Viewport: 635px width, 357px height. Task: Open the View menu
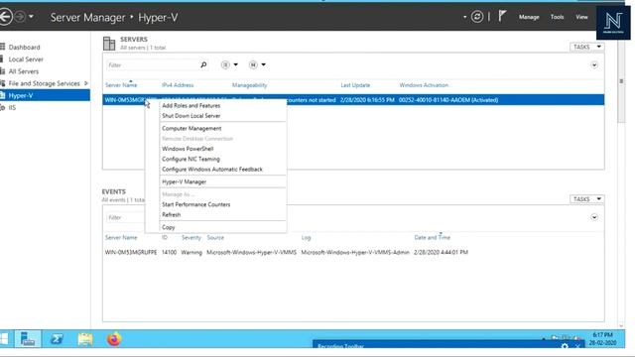coord(581,17)
